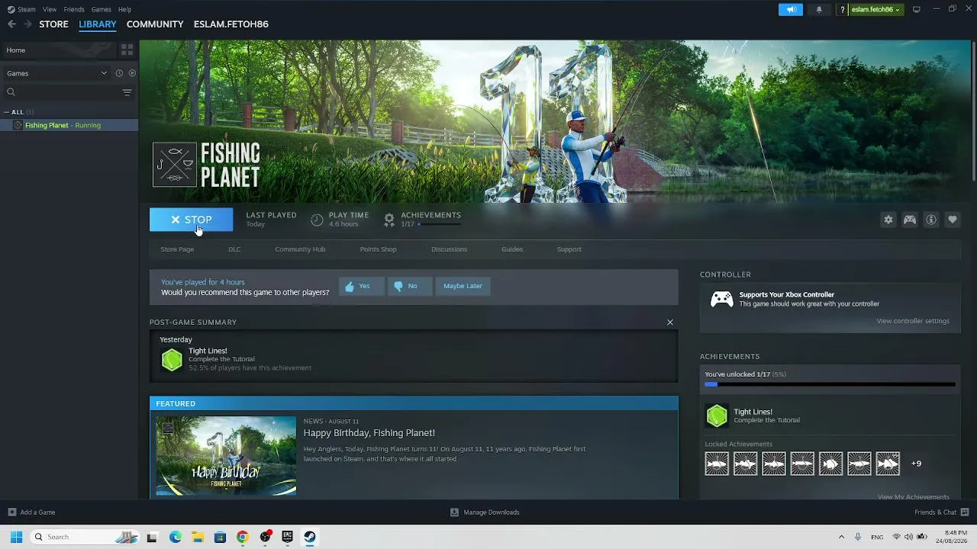Open File Explorer from the taskbar
The height and width of the screenshot is (549, 977).
(x=197, y=537)
